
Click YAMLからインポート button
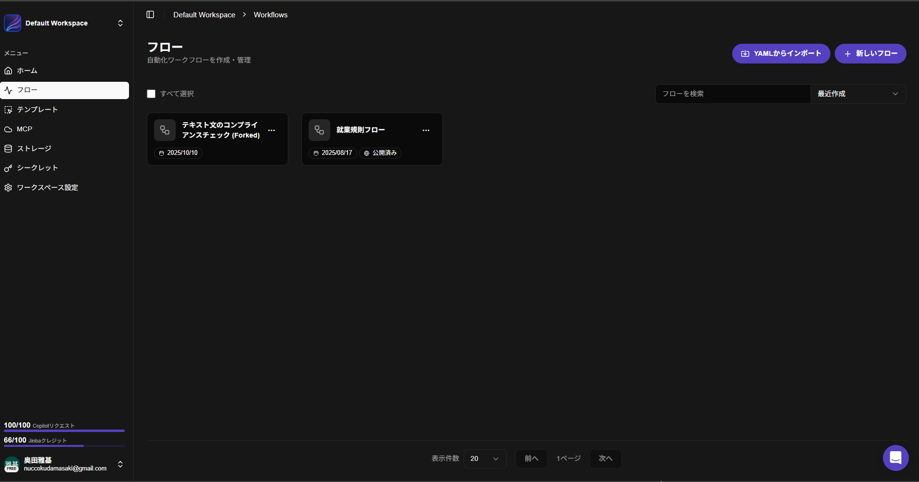pyautogui.click(x=781, y=53)
